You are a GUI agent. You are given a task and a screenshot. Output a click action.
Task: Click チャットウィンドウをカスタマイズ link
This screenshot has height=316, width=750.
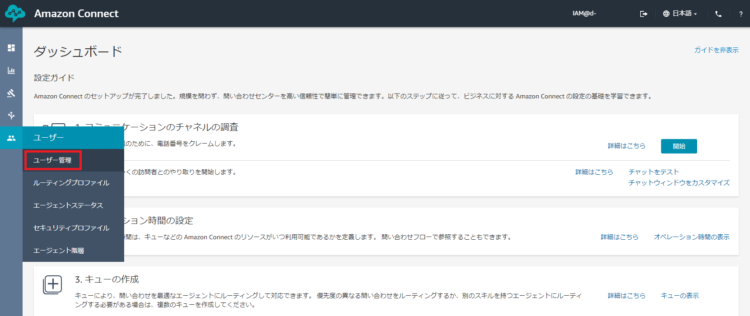tap(679, 183)
